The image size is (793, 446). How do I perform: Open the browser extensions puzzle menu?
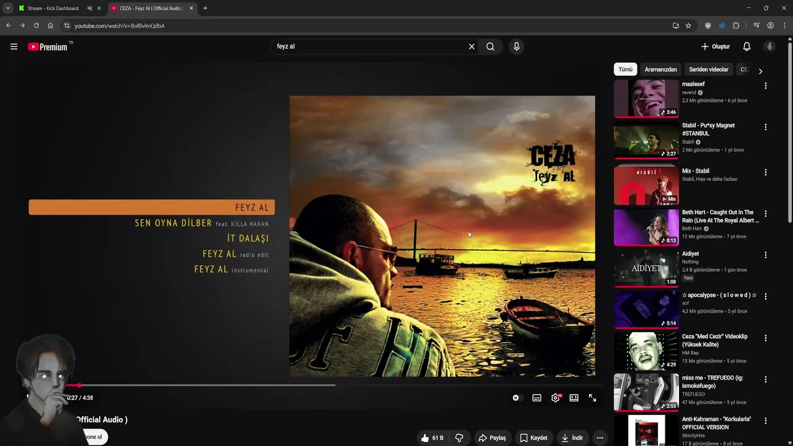pyautogui.click(x=736, y=25)
